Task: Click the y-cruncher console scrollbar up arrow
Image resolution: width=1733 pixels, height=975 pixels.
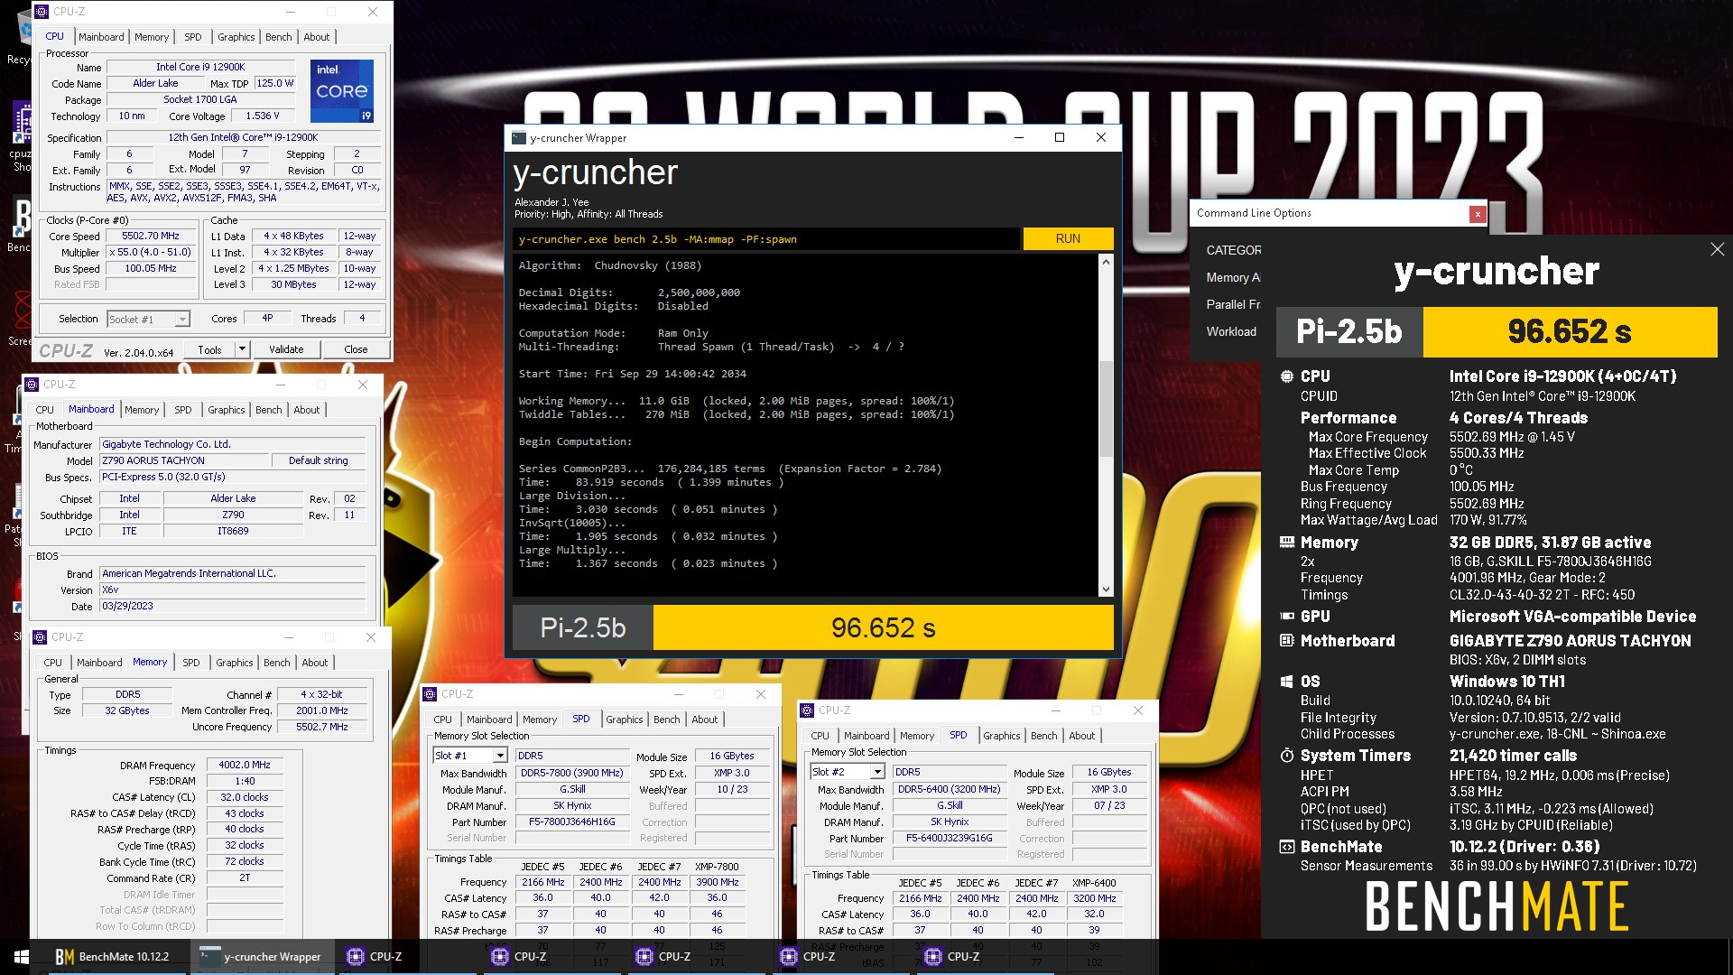Action: click(x=1106, y=262)
